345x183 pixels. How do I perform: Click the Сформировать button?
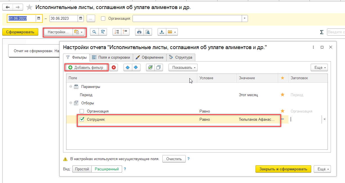click(x=20, y=32)
